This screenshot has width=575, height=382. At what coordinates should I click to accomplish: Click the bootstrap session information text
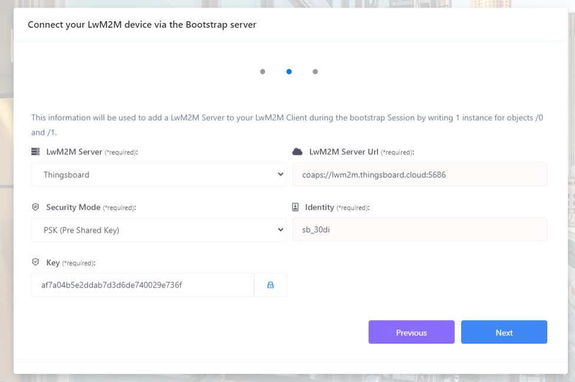click(x=287, y=124)
